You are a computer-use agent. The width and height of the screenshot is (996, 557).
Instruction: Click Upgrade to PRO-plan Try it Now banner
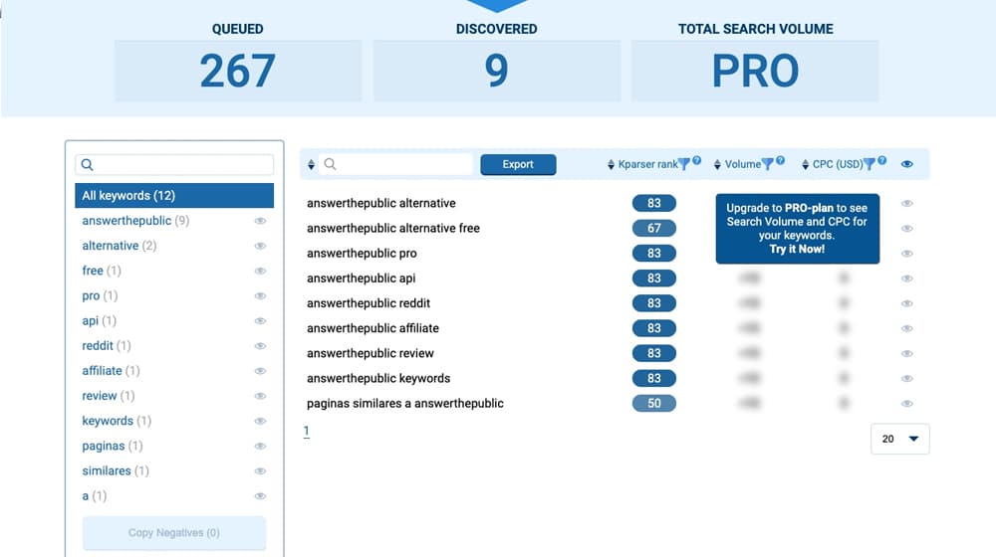798,229
